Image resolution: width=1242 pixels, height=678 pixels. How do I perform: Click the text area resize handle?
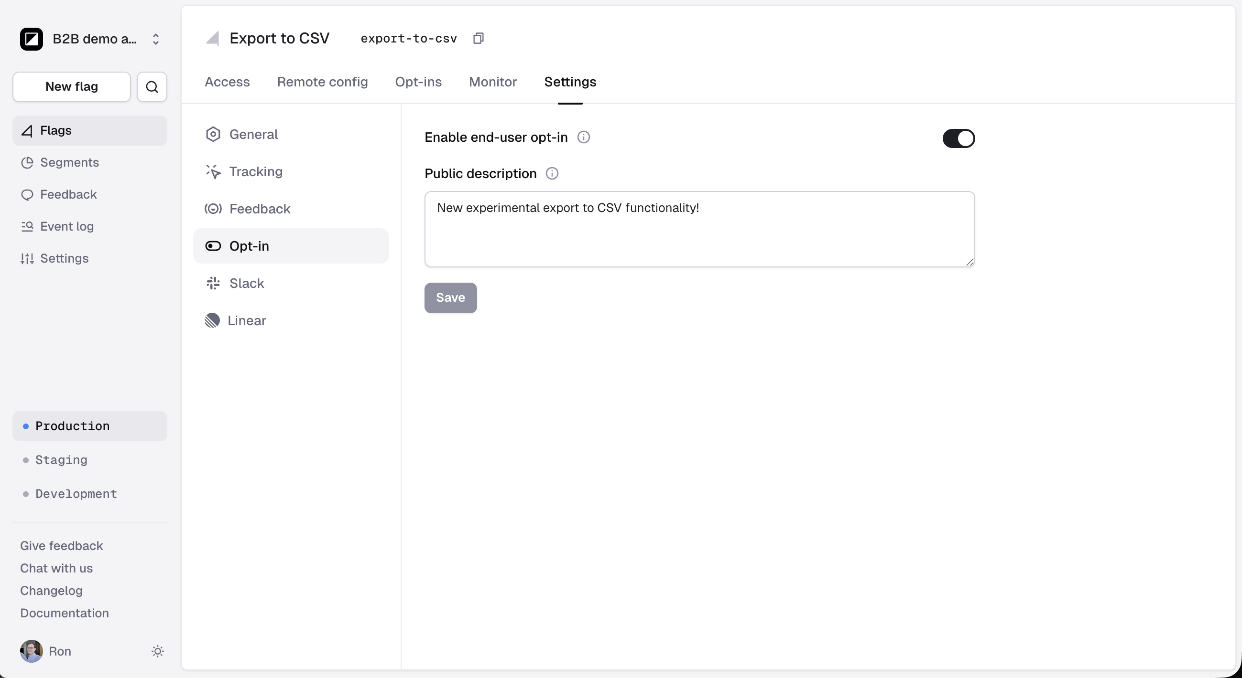tap(970, 262)
